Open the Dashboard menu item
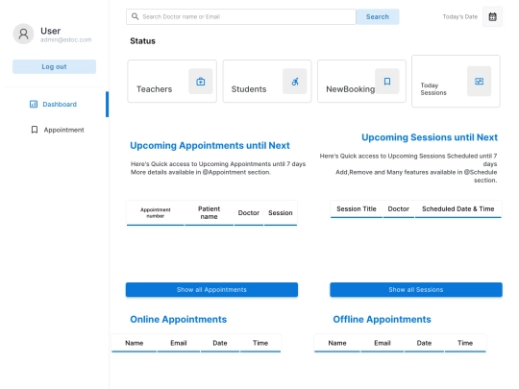 point(54,104)
